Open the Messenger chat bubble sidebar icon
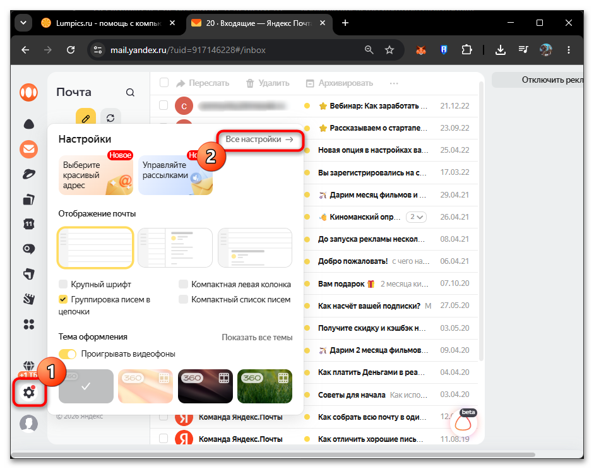The height and width of the screenshot is (469, 594). [x=29, y=249]
